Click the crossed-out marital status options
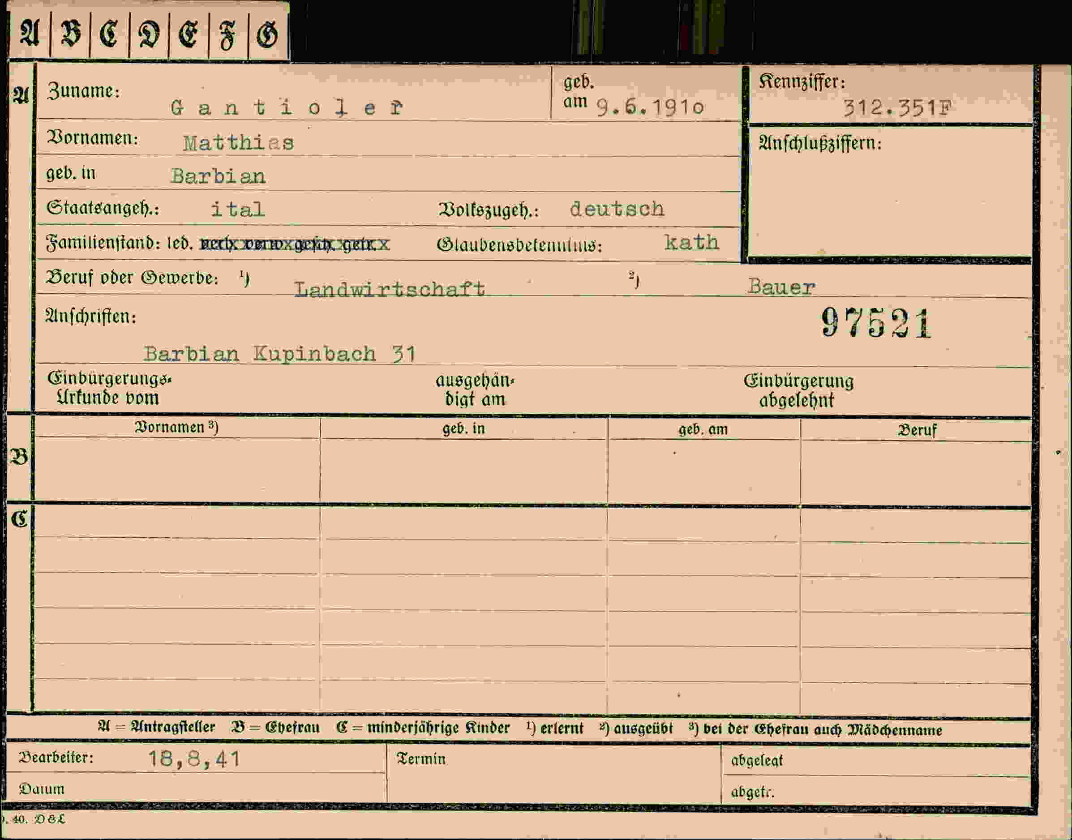This screenshot has height=840, width=1072. point(295,244)
